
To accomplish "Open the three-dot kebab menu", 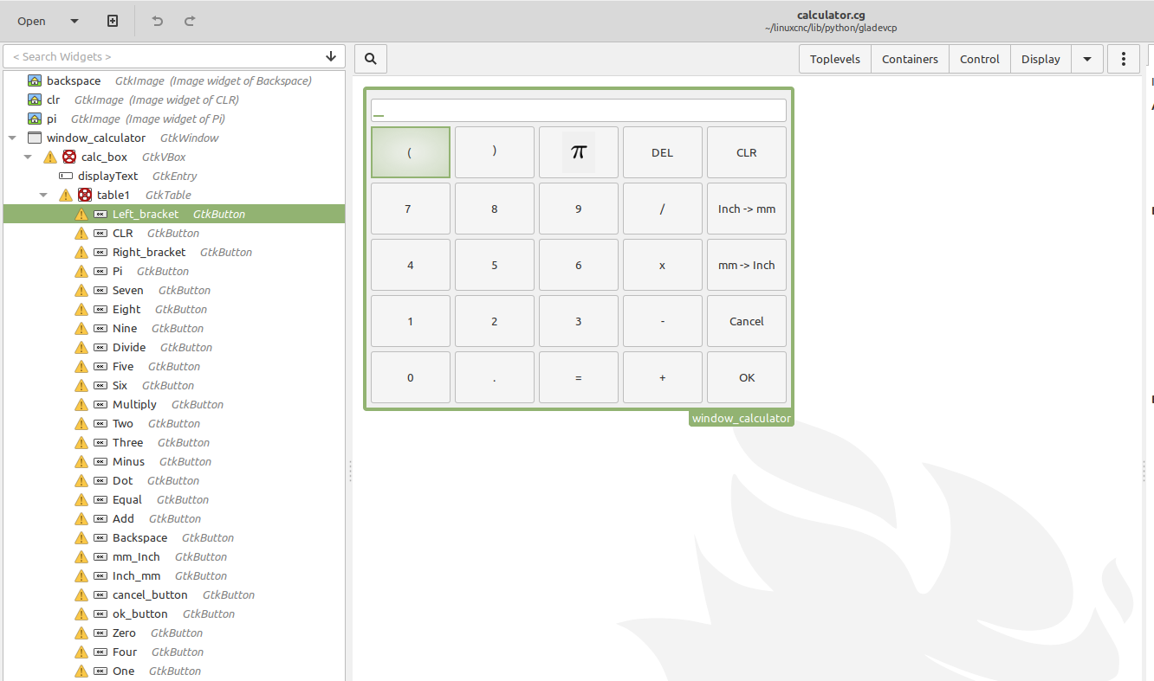I will pos(1124,59).
